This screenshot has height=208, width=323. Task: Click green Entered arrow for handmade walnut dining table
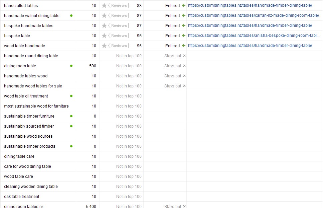tap(184, 15)
